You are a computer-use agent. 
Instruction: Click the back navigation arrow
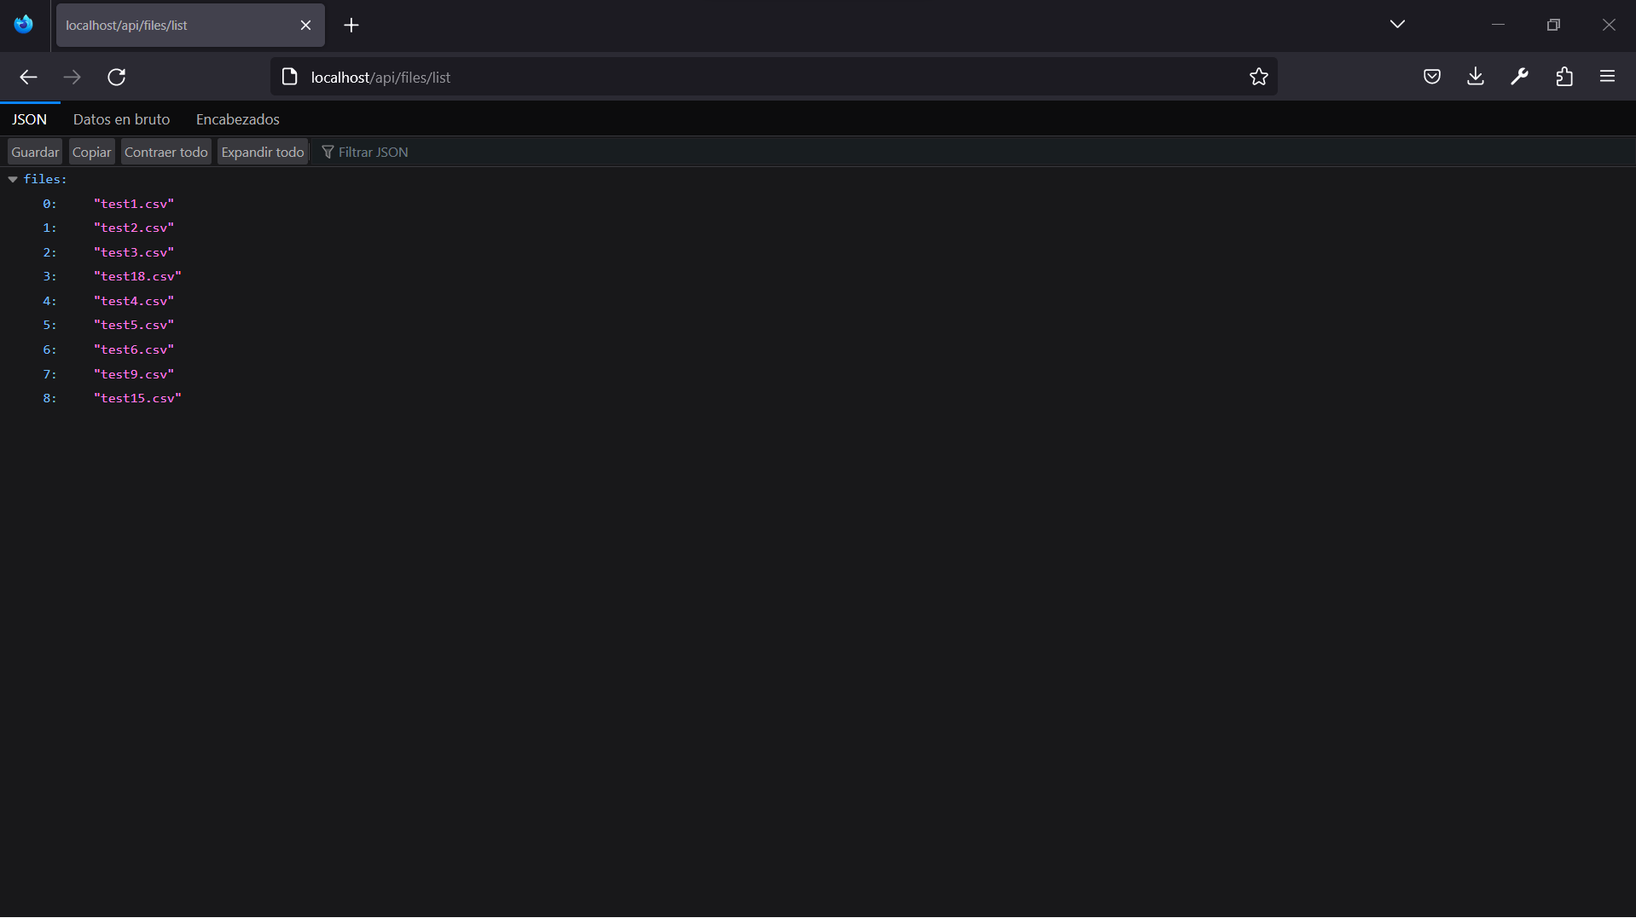tap(28, 77)
